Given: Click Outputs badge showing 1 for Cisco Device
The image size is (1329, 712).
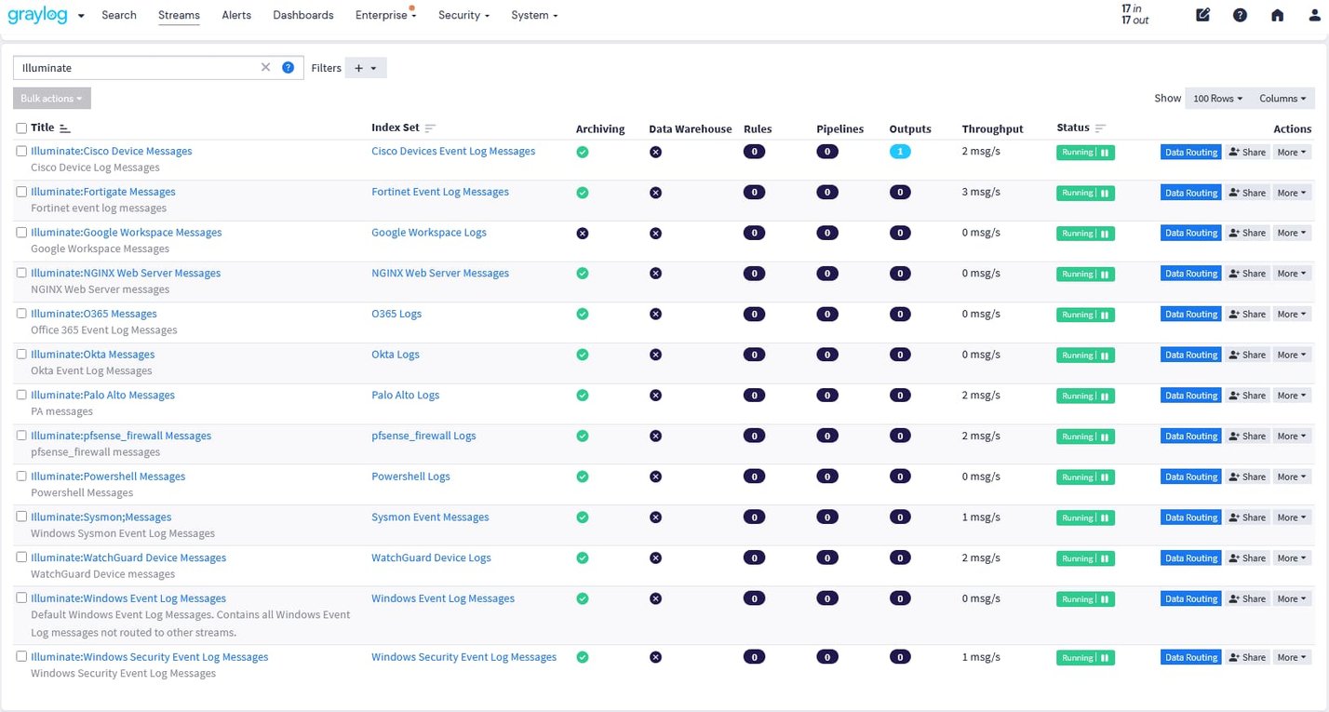Looking at the screenshot, I should pos(900,152).
